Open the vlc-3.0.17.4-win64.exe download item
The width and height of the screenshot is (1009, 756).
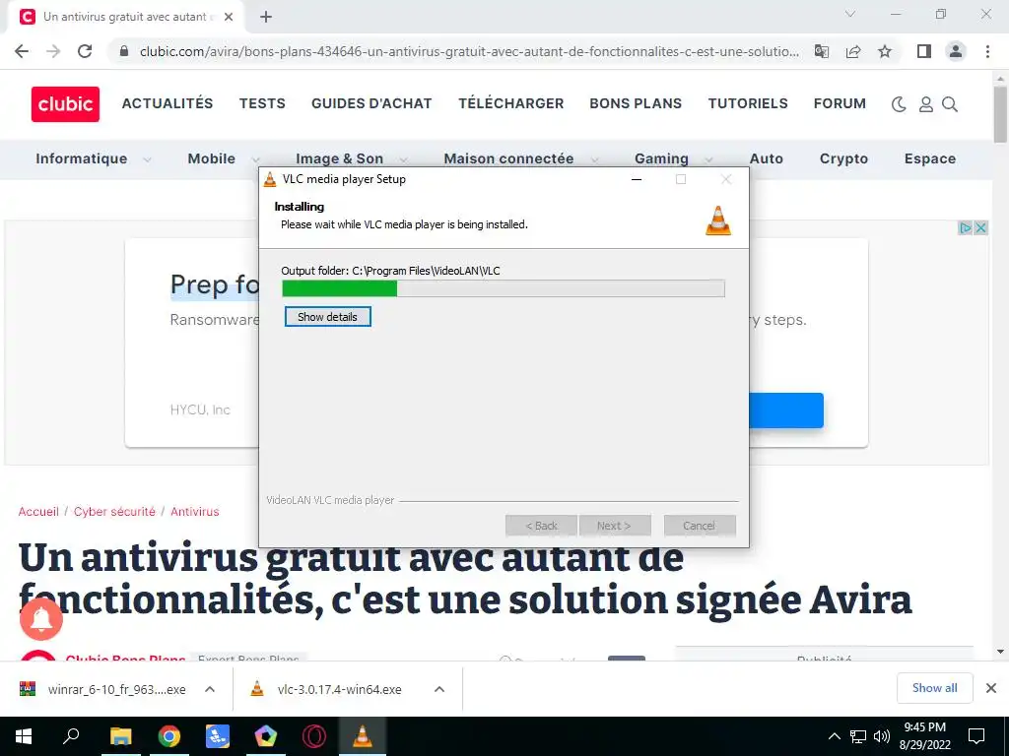point(326,690)
